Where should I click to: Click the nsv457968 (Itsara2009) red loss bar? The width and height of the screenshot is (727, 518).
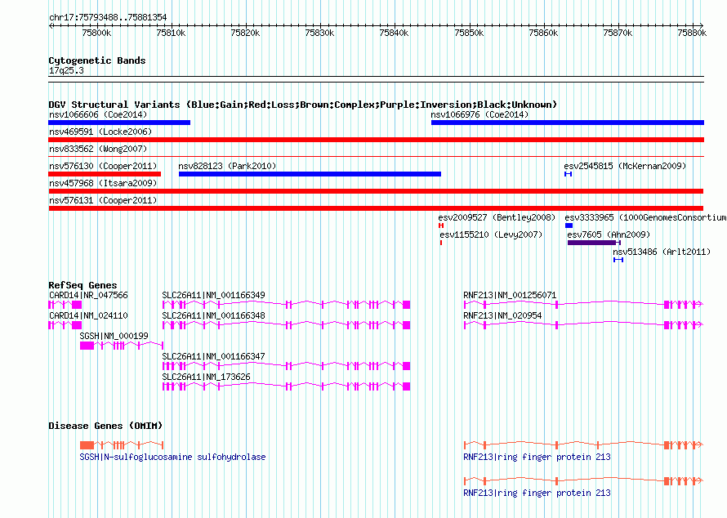376,191
